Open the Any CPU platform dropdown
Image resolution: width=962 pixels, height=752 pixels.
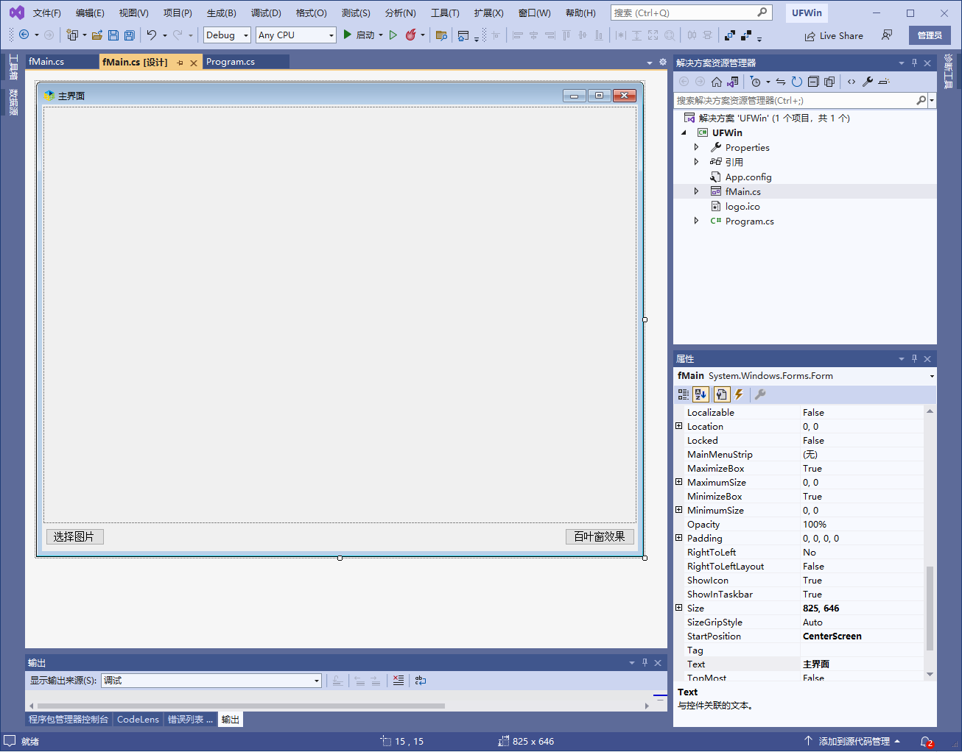point(331,35)
